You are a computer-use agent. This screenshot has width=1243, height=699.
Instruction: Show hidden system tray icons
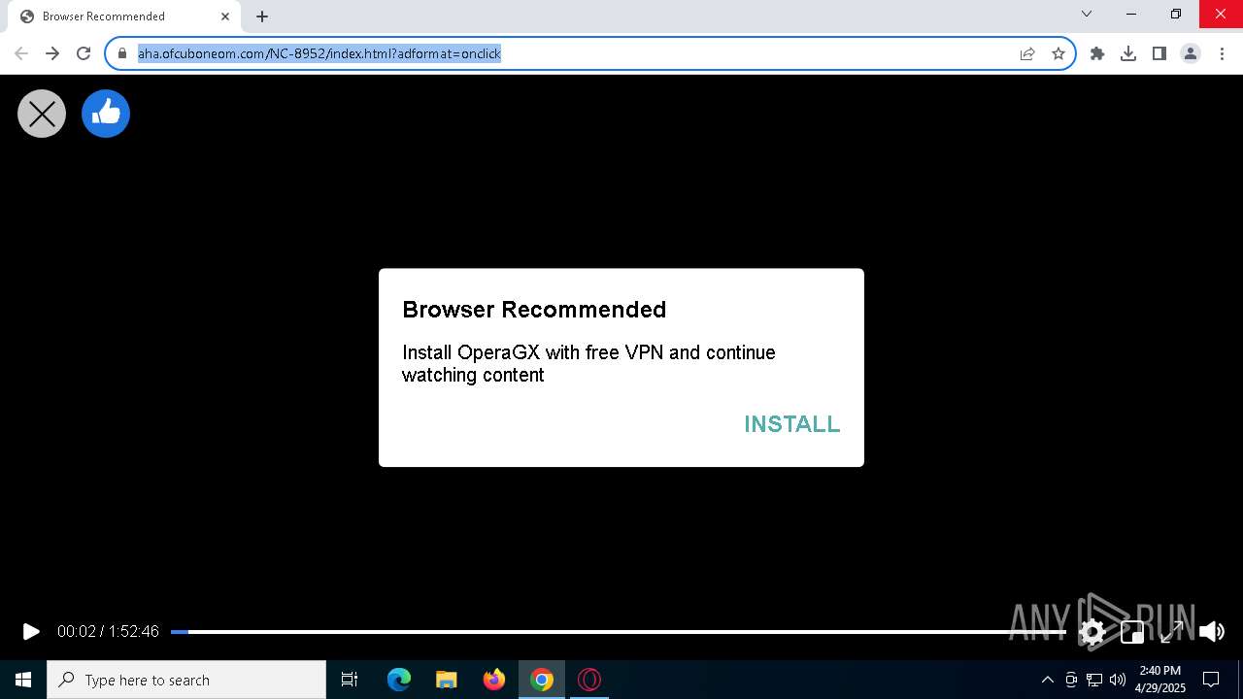pyautogui.click(x=1047, y=680)
